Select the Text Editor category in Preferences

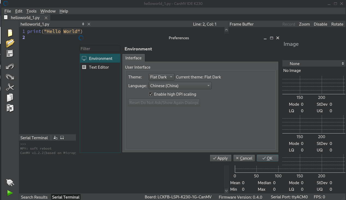pos(100,67)
